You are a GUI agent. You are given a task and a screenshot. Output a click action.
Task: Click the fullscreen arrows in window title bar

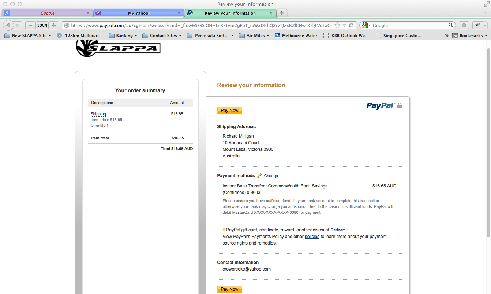pos(486,4)
